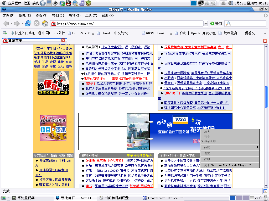Open the clock showing 6月18日星期六 01:16
Image resolution: width=269 pixels, height=201 pixels.
251,3
